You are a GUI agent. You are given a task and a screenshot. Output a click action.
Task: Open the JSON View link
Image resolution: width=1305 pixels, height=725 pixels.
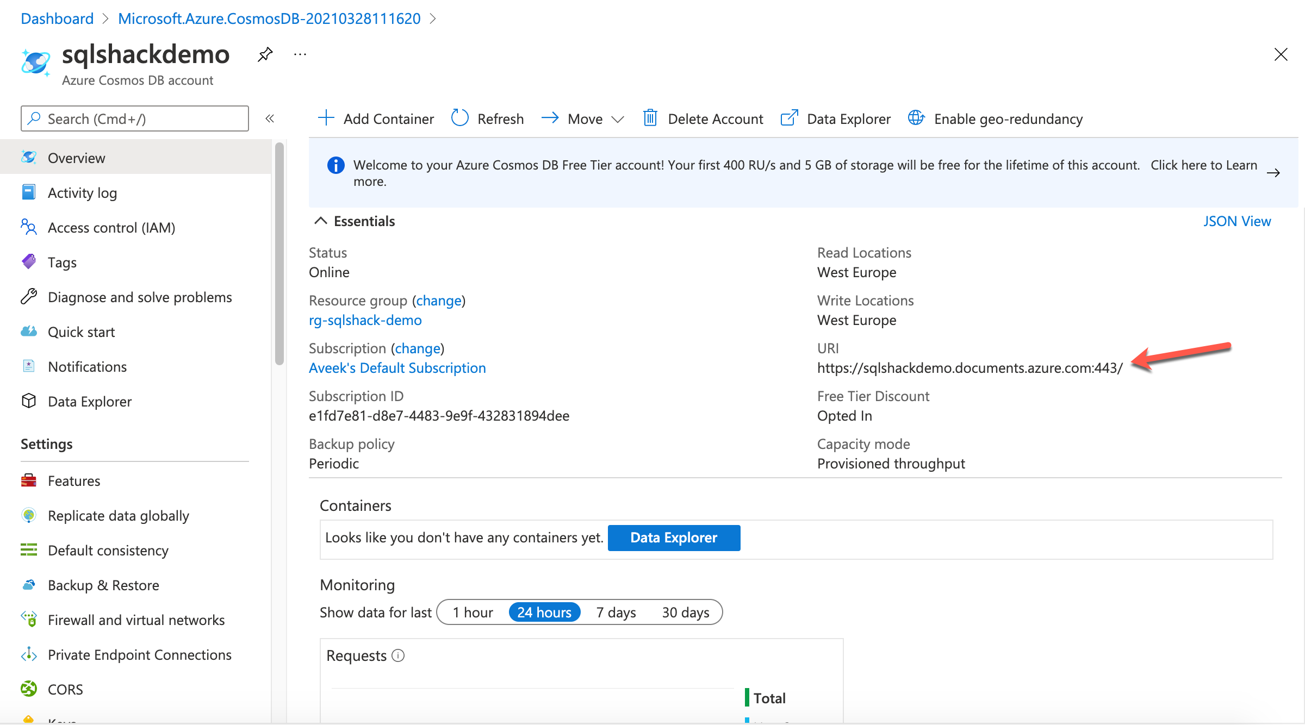(x=1236, y=221)
